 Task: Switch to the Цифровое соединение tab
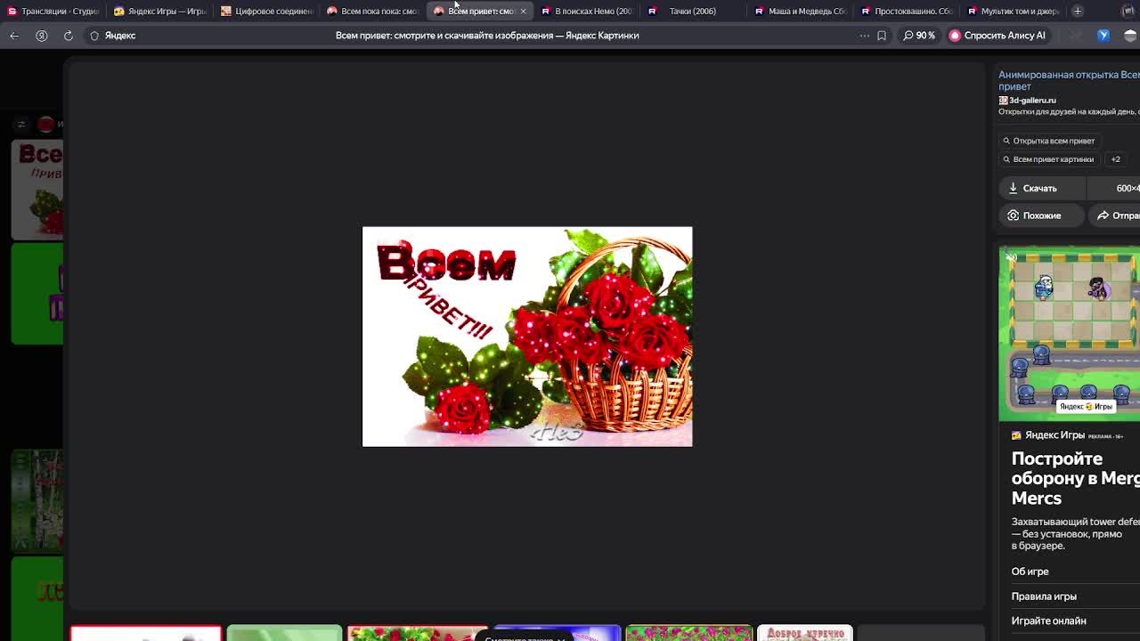pyautogui.click(x=267, y=11)
